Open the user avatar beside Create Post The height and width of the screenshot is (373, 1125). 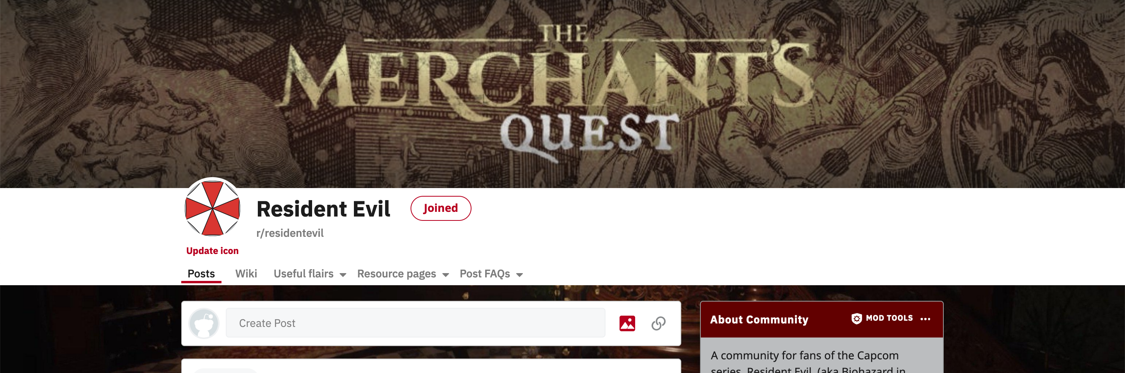point(204,323)
